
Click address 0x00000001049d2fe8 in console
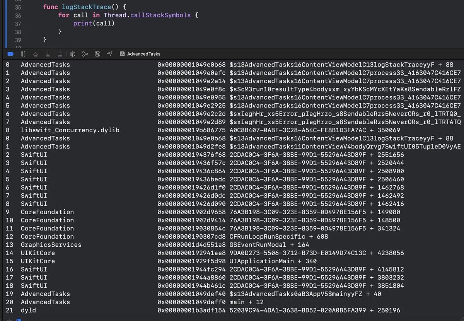click(192, 147)
